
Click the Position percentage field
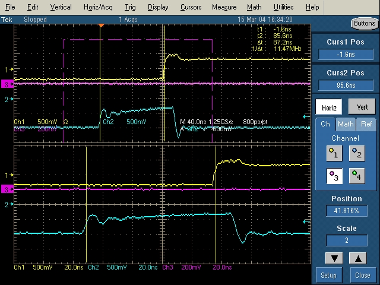coord(347,211)
